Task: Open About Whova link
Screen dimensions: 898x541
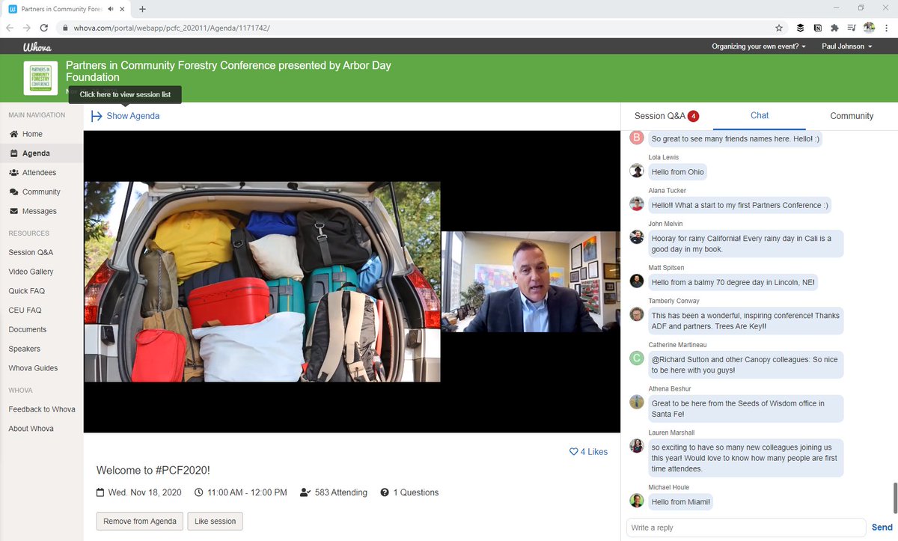Action: [x=31, y=429]
